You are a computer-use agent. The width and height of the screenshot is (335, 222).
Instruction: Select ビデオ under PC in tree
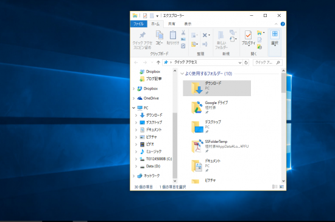[x=147, y=144]
